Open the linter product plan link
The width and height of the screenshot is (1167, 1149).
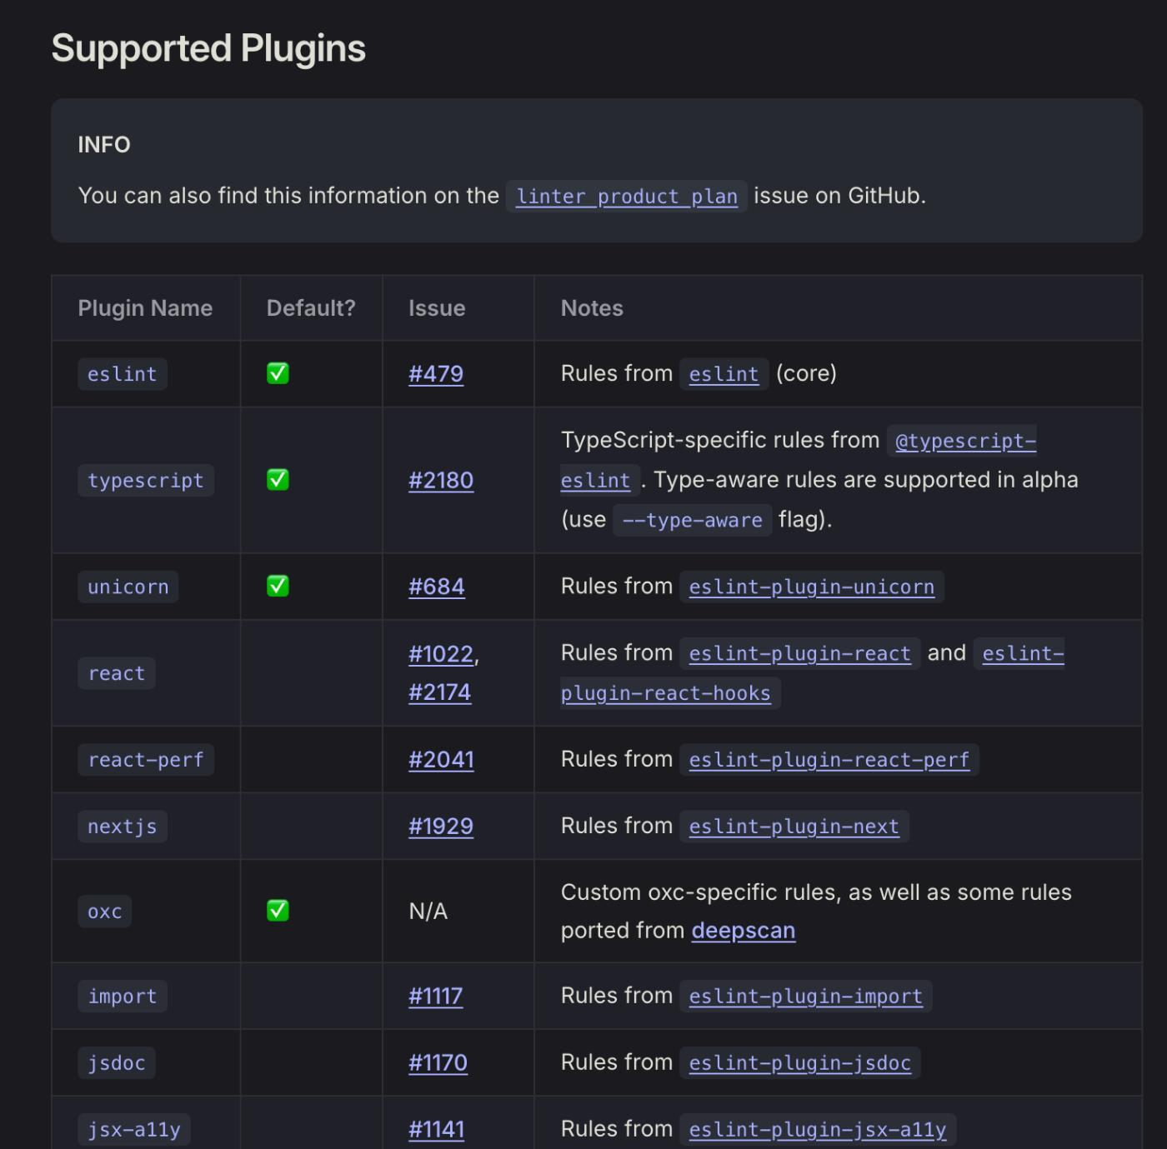click(x=626, y=197)
